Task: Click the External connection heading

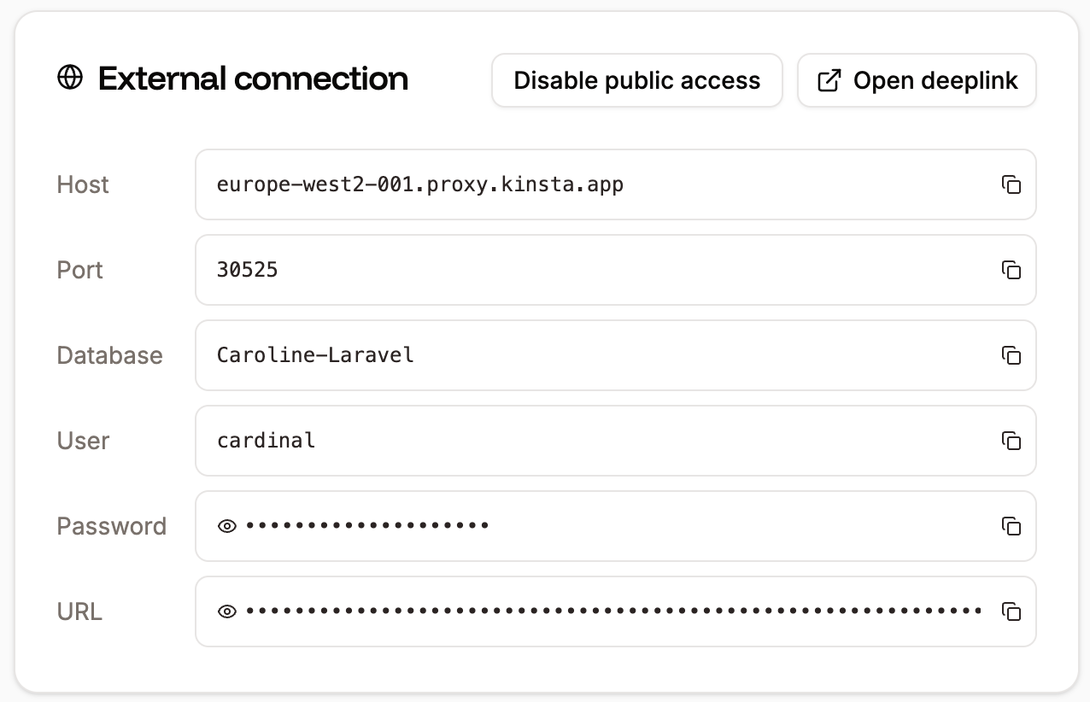Action: (254, 78)
